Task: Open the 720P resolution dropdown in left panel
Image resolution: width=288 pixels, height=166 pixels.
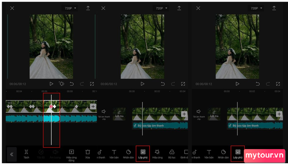Action: coord(70,8)
